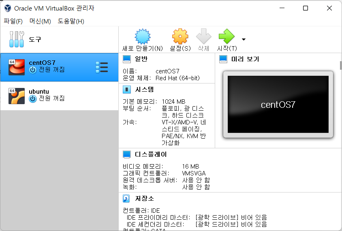The height and width of the screenshot is (231, 342).
Task: Click the 'VMSVGA' graphics controller value
Action: pos(194,173)
